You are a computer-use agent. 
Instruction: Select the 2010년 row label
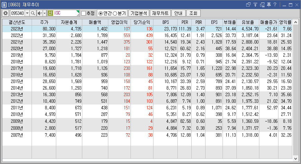pos(17,114)
